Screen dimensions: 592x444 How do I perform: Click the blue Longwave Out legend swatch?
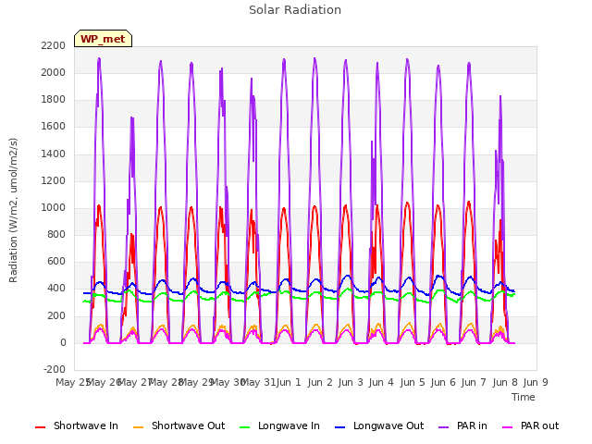[x=340, y=427]
